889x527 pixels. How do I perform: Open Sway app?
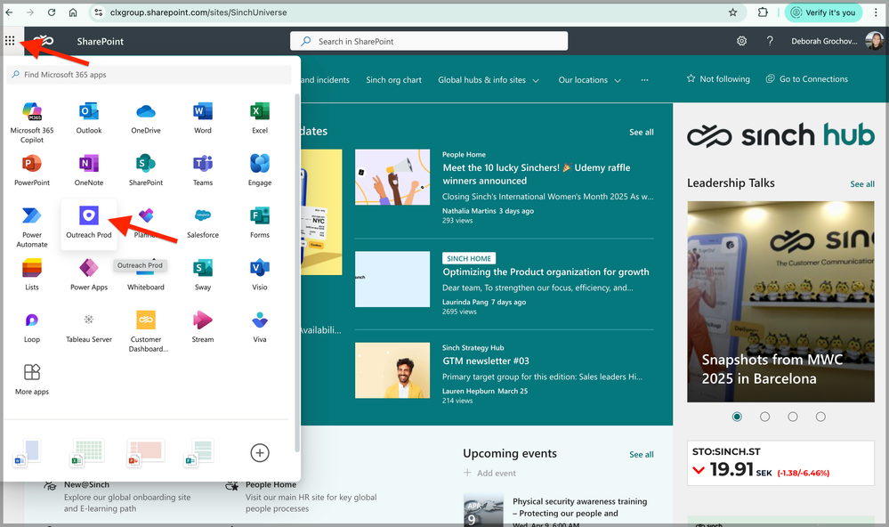(202, 274)
